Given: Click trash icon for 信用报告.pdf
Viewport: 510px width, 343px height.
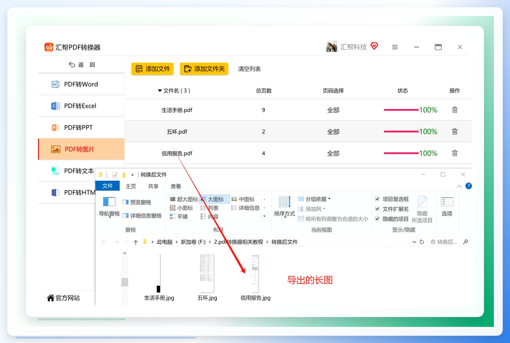Looking at the screenshot, I should coord(455,153).
